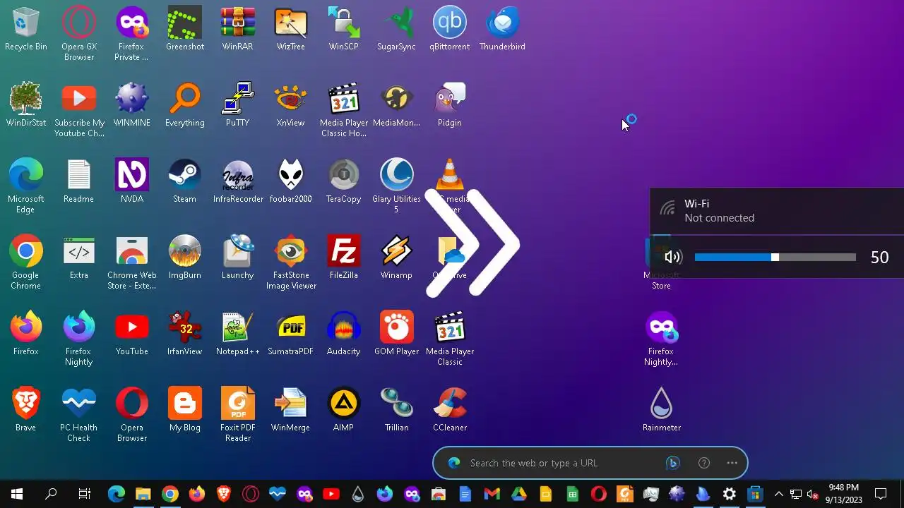This screenshot has width=904, height=508.
Task: Open the notification center icon
Action: tap(881, 494)
